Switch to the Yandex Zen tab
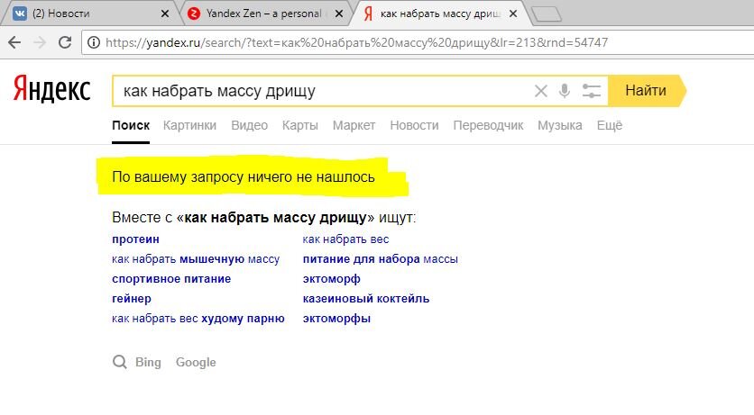Image resolution: width=754 pixels, height=415 pixels. (264, 14)
